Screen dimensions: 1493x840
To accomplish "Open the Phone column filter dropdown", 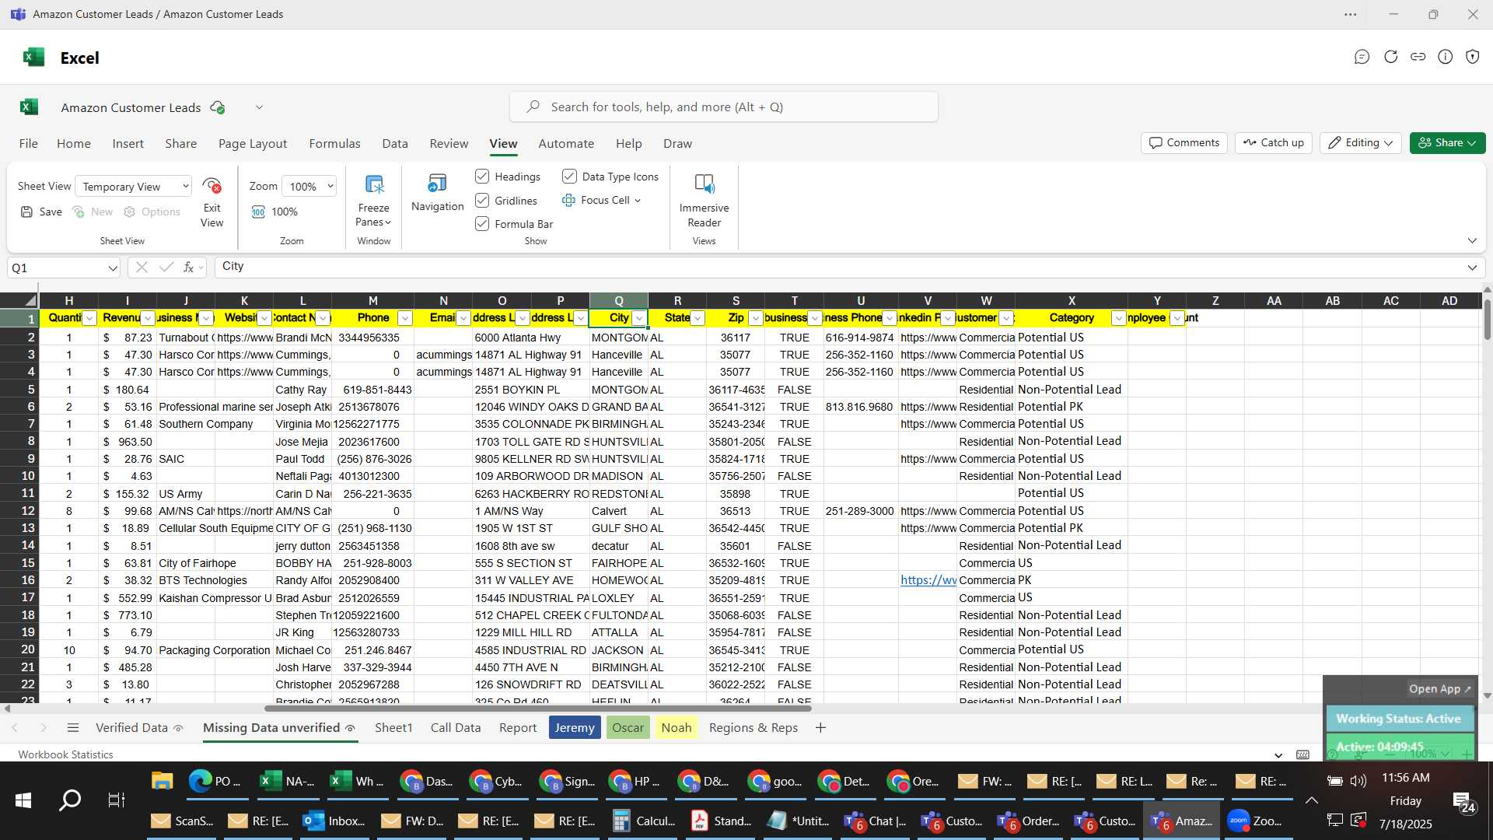I will click(404, 318).
